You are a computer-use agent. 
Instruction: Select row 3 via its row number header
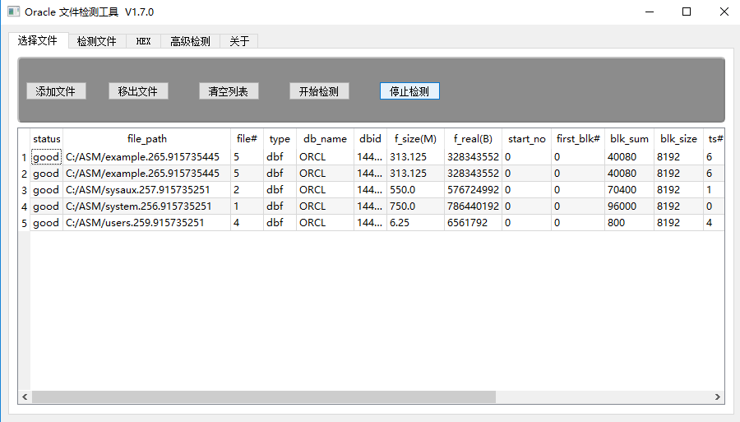click(24, 190)
